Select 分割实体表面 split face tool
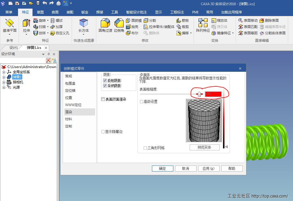This screenshot has width=293, height=201. (273, 33)
